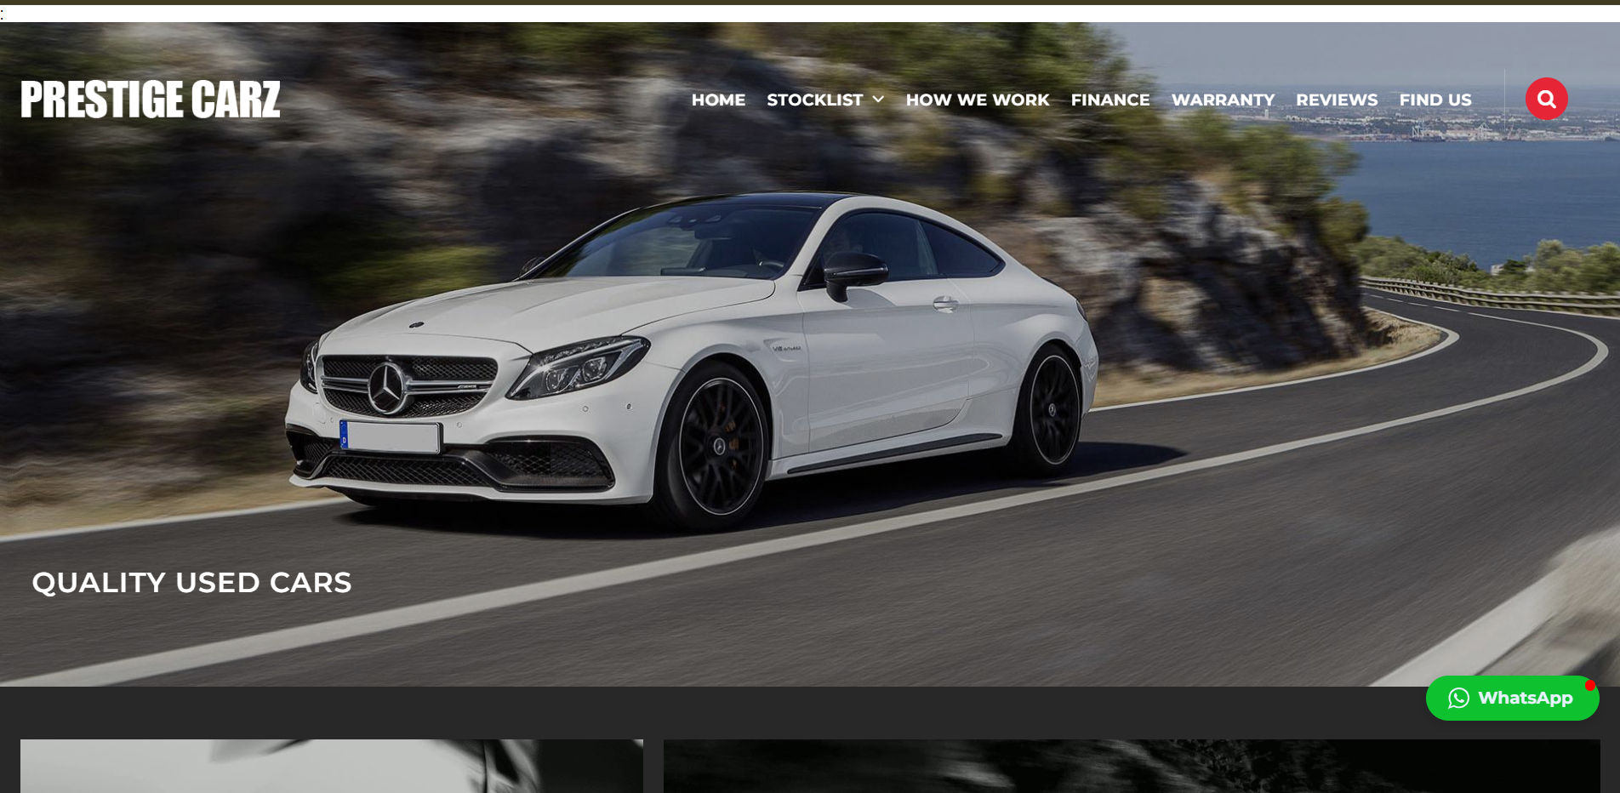Viewport: 1620px width, 793px height.
Task: Open the REVIEWS section
Action: coord(1337,100)
